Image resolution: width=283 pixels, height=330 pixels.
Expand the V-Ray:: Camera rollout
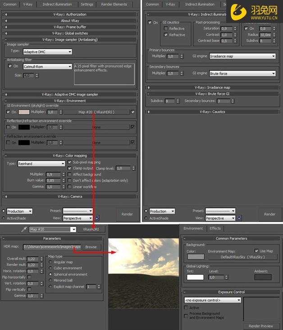70,196
